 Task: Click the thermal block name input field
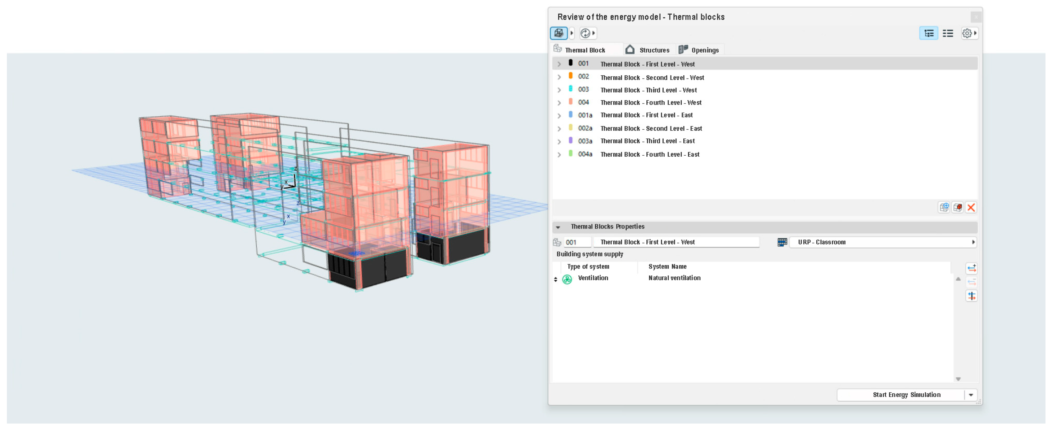(x=676, y=242)
